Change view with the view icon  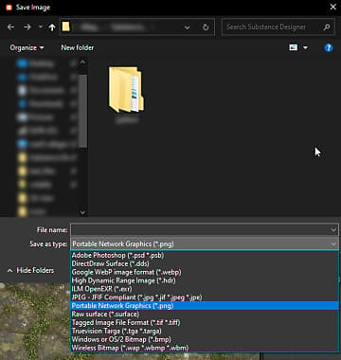coord(294,47)
